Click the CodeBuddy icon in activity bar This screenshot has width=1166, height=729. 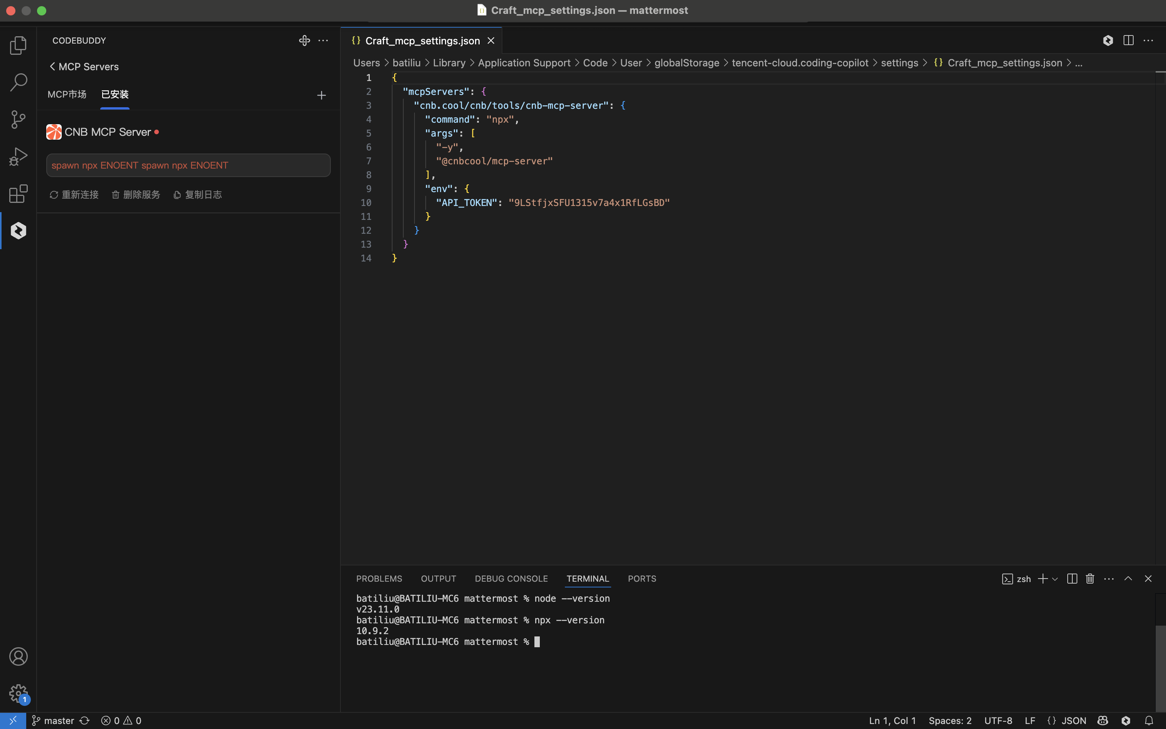(x=18, y=231)
